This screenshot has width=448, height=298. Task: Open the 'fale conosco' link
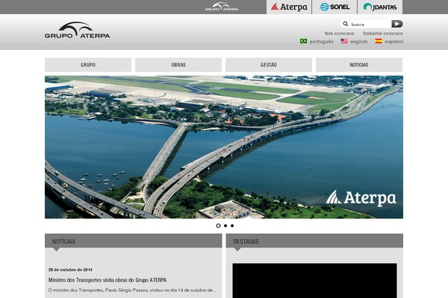340,34
